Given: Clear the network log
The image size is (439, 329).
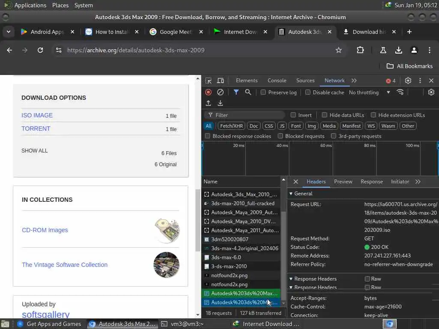Looking at the screenshot, I should [220, 93].
